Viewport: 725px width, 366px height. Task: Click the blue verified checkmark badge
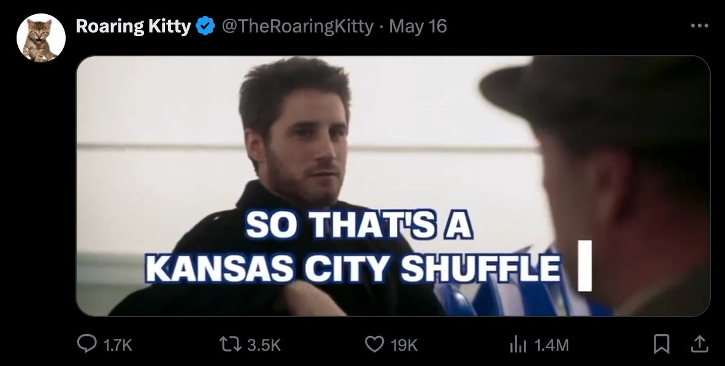coord(205,26)
